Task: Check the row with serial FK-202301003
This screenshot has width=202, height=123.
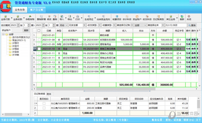Action: tap(39, 58)
